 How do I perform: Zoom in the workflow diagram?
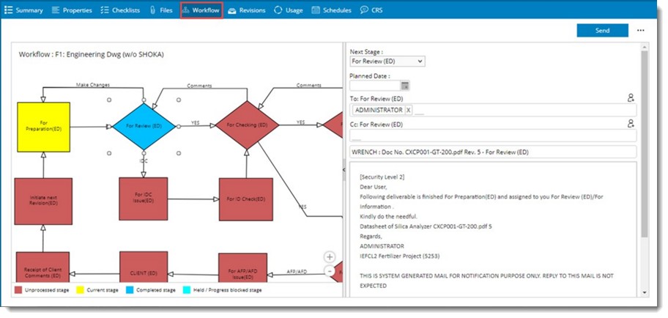pyautogui.click(x=330, y=257)
